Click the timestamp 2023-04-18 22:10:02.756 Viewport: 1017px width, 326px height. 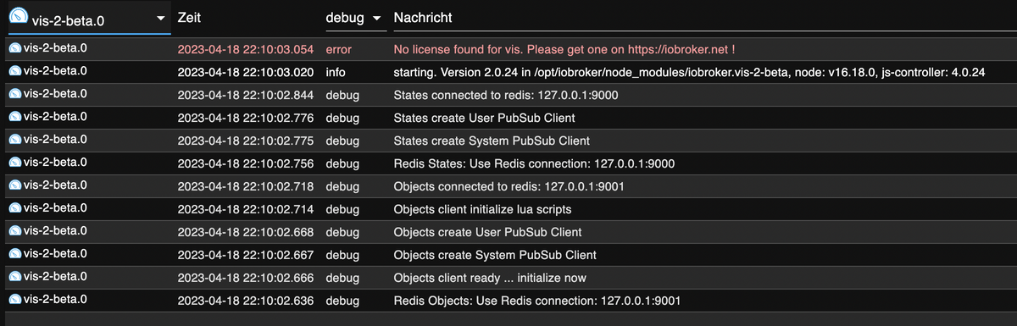(246, 163)
